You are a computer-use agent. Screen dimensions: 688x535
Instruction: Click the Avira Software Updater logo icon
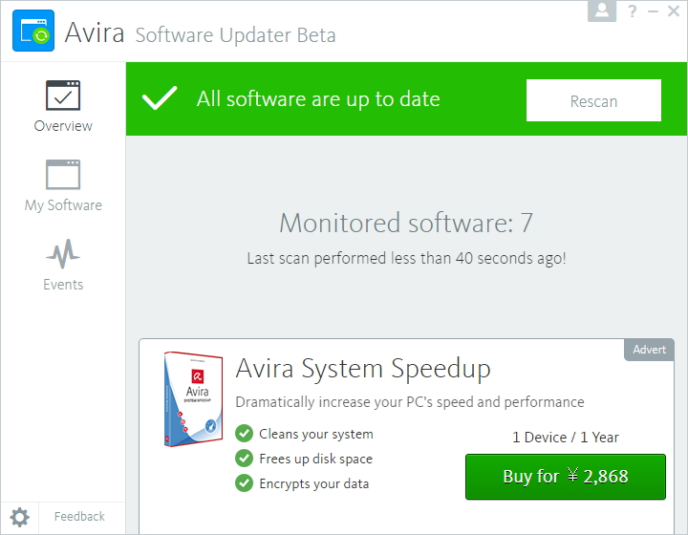click(33, 31)
